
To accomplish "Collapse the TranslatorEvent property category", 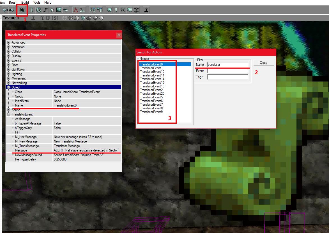I will pyautogui.click(x=9, y=114).
